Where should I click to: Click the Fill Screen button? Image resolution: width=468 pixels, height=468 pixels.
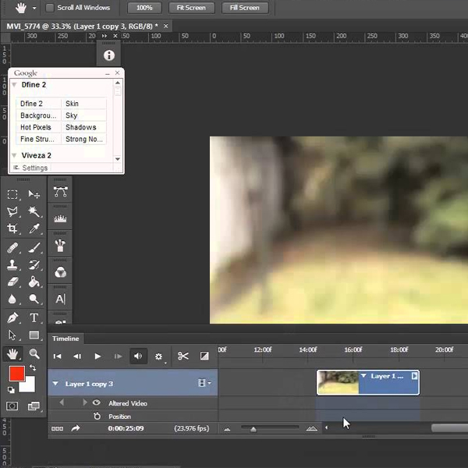tap(245, 8)
